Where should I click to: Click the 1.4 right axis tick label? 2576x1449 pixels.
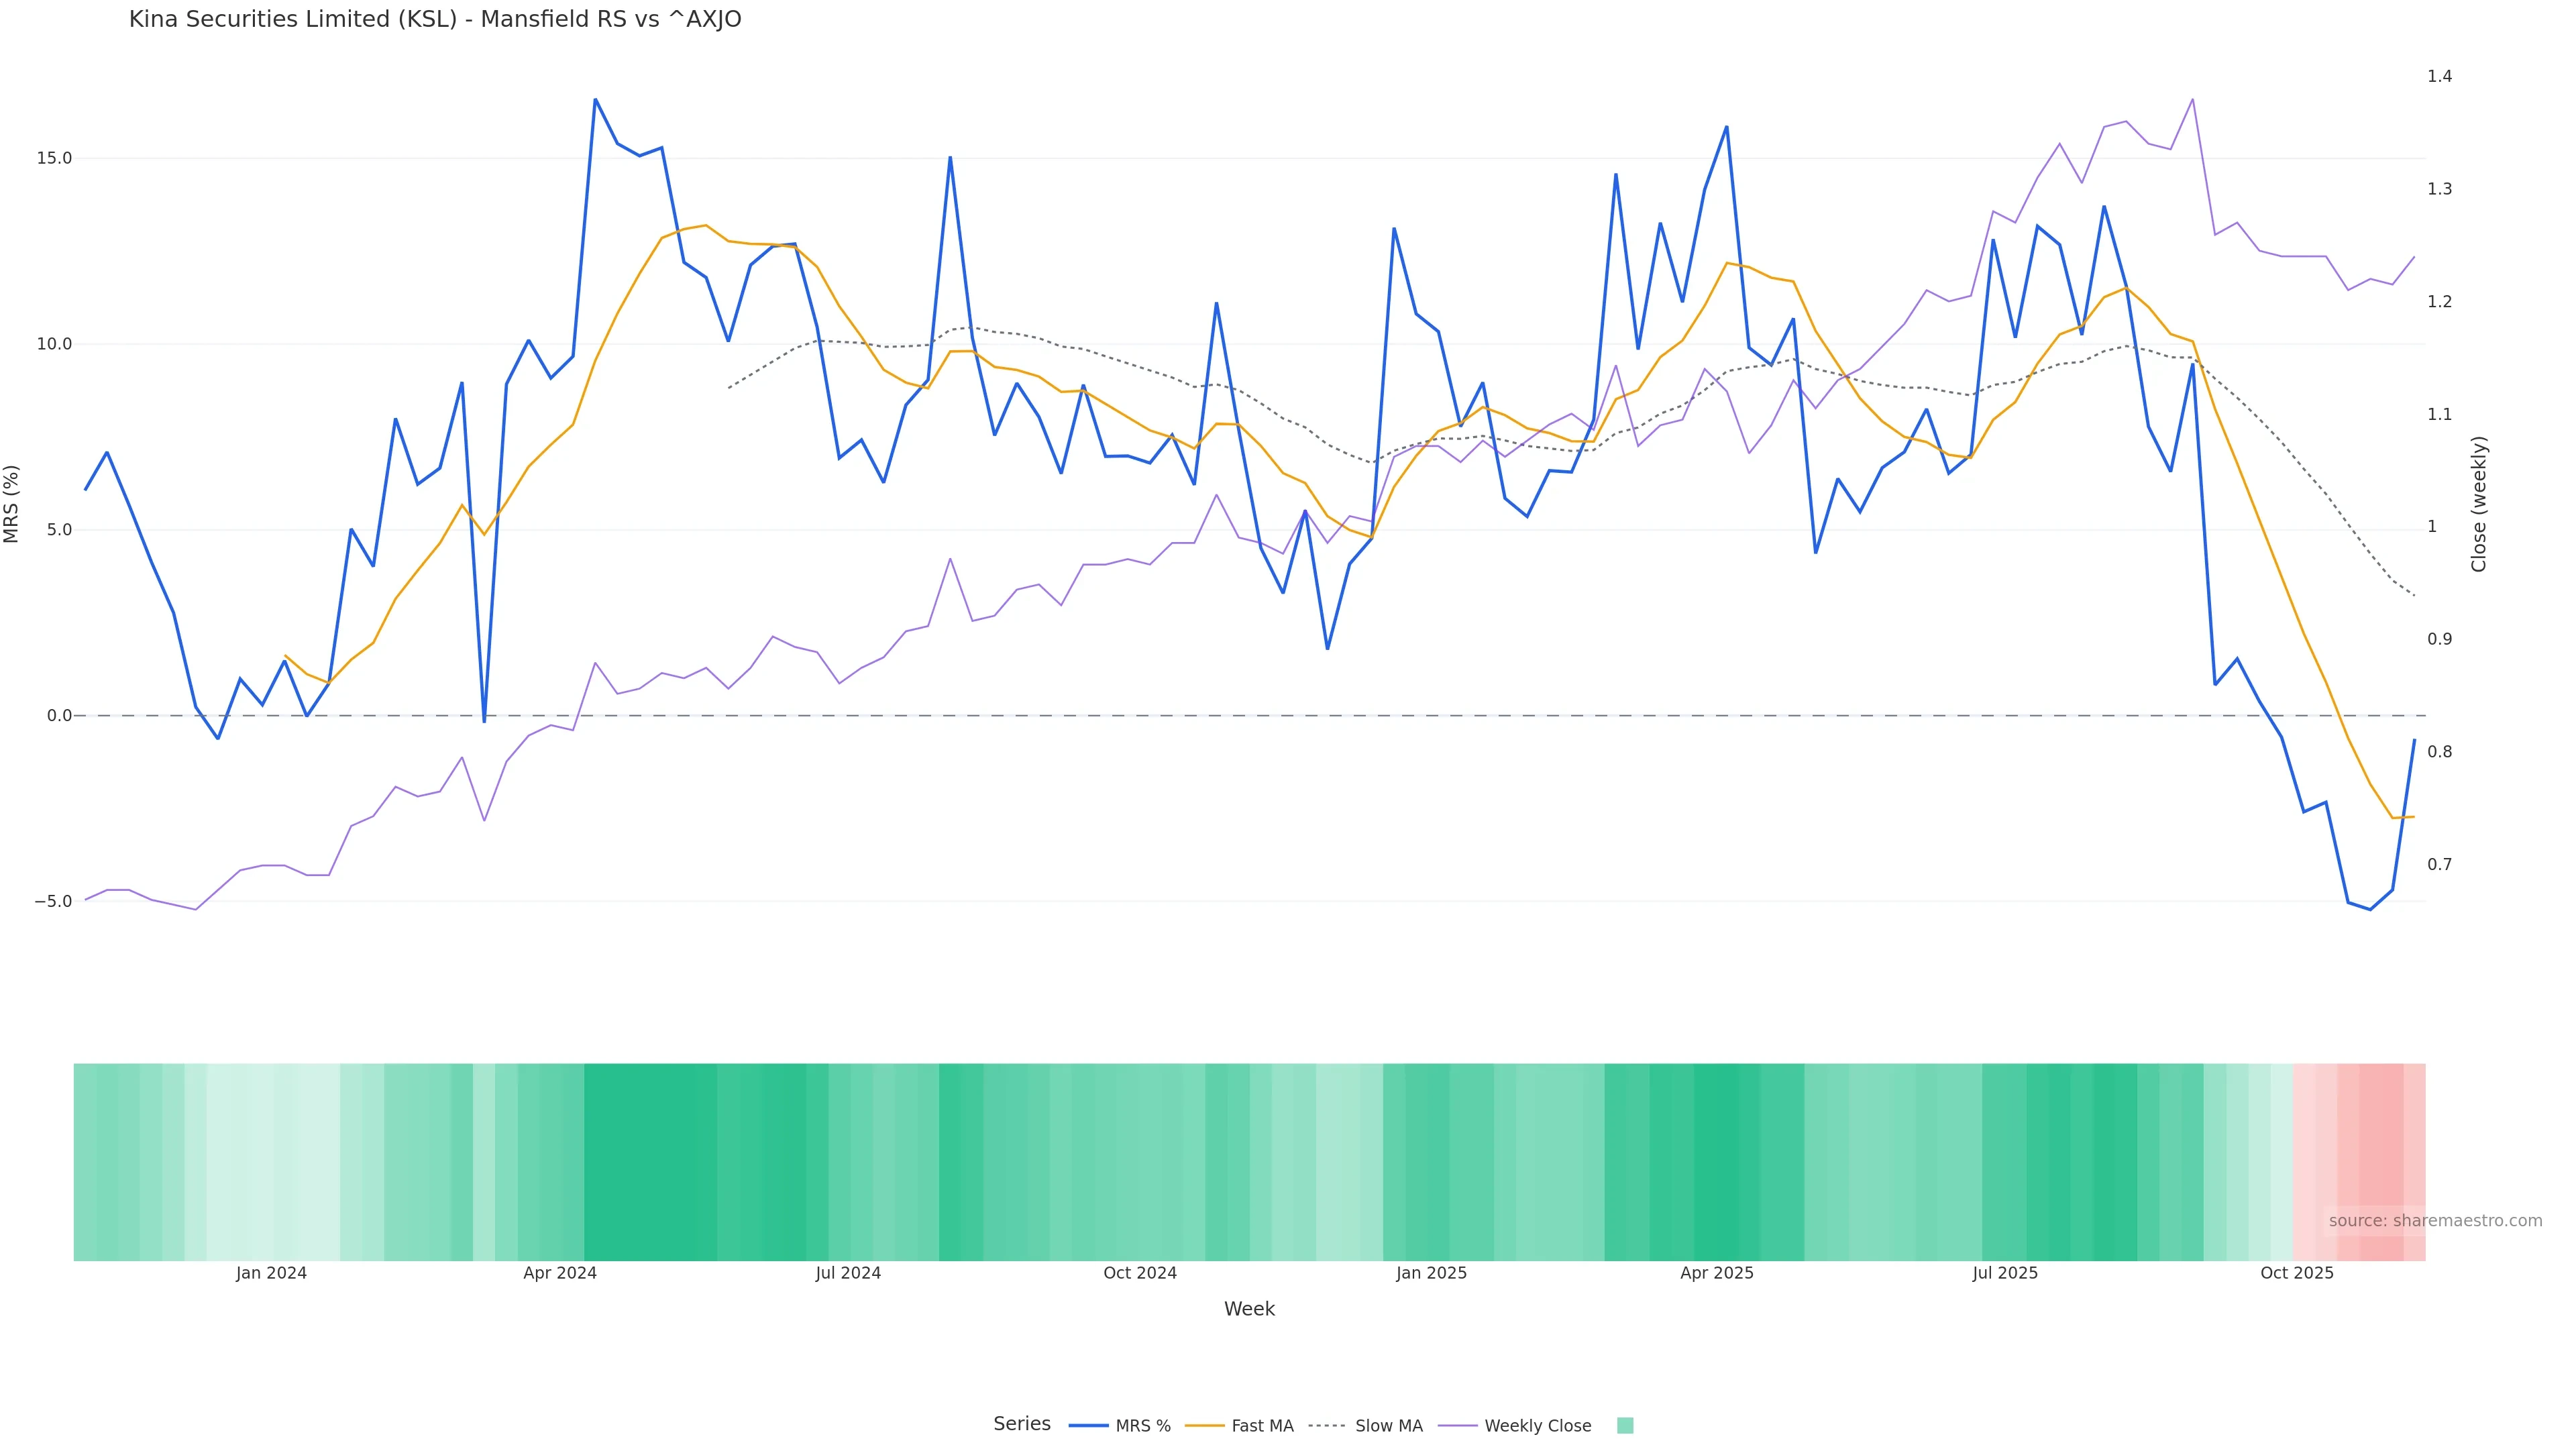pos(2439,76)
